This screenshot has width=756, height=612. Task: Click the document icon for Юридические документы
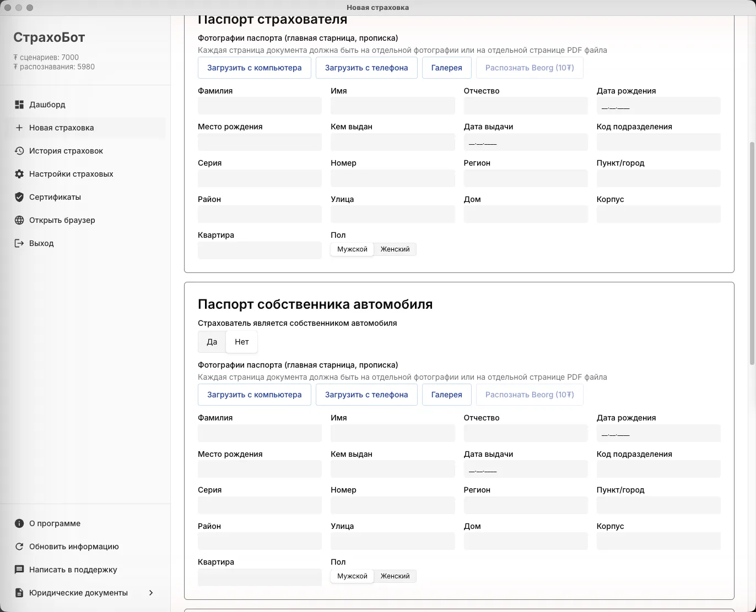point(19,593)
